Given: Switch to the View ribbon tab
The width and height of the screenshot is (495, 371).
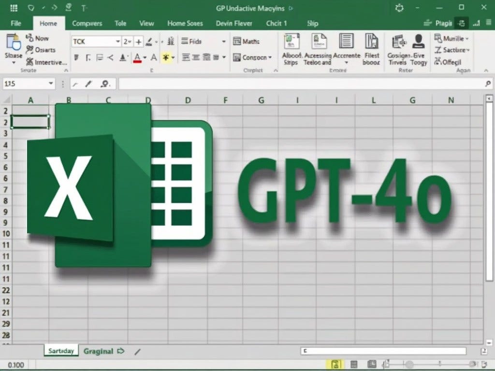Looking at the screenshot, I should 146,23.
